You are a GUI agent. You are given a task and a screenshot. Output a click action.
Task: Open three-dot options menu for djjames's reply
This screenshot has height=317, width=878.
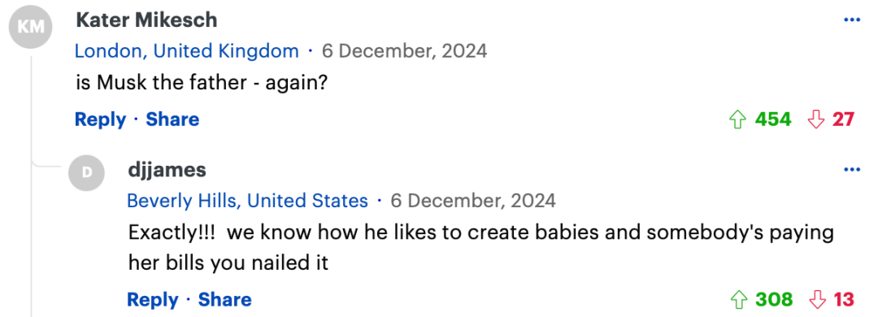tap(852, 169)
